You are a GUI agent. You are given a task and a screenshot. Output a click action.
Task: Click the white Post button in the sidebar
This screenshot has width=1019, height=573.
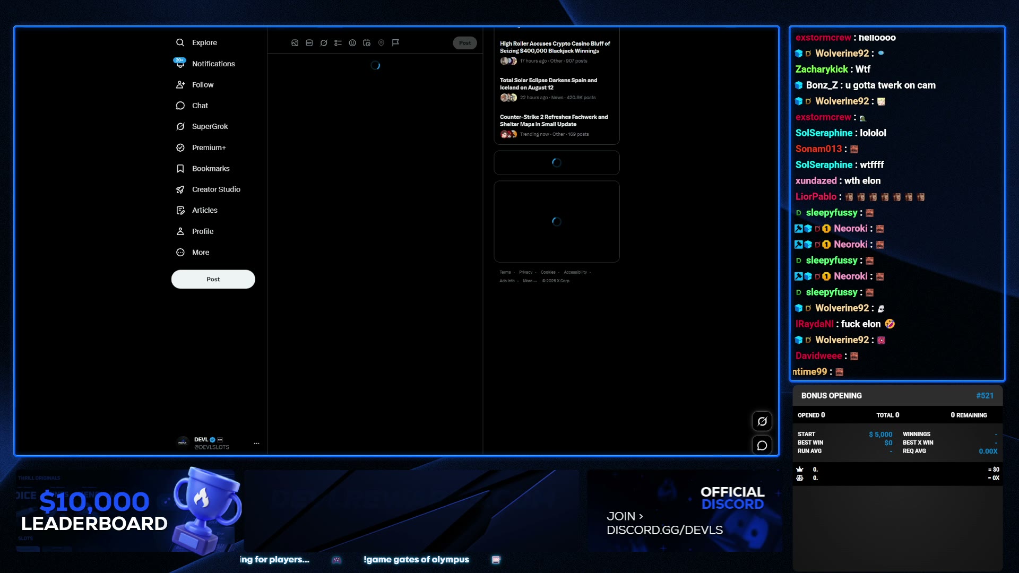(x=213, y=279)
